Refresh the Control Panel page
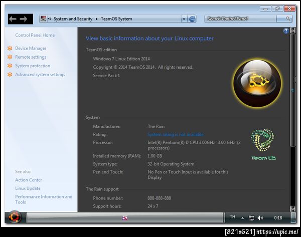This screenshot has height=237, width=301. [192, 19]
